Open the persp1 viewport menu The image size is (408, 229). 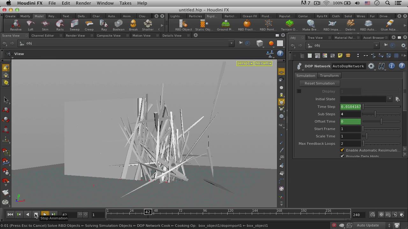245,63
